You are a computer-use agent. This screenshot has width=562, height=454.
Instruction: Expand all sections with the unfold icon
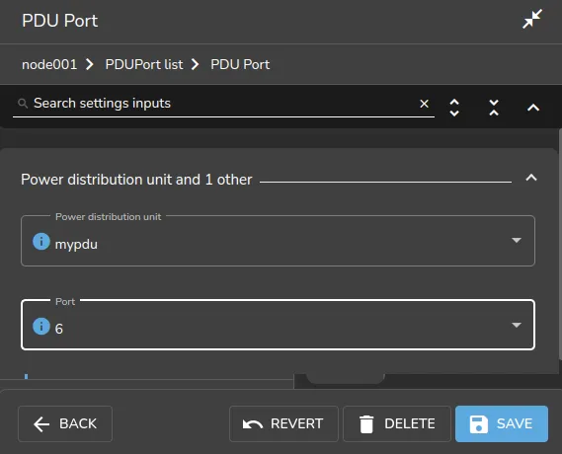click(x=454, y=108)
